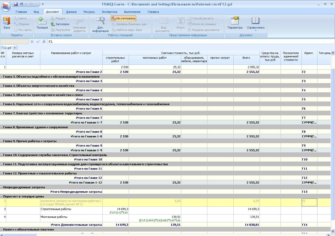Collapse Непредвиденные затраты section
Image resolution: width=335 pixels, height=236 pixels.
pyautogui.click(x=2, y=187)
